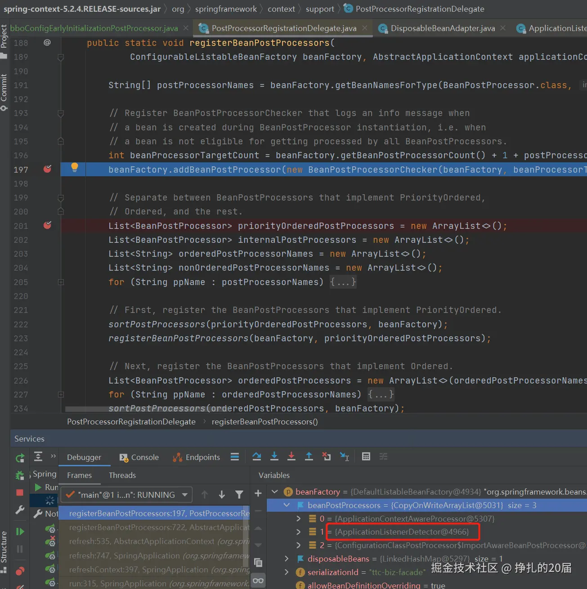Expand the folded for loop on line 205
This screenshot has height=589, width=587.
click(x=61, y=282)
